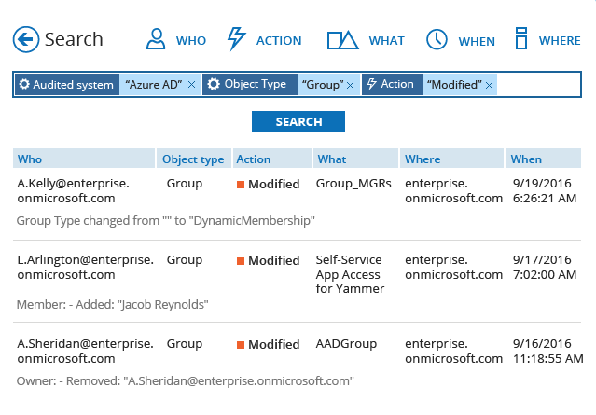Click the ACTION lightning bolt icon

pyautogui.click(x=236, y=39)
